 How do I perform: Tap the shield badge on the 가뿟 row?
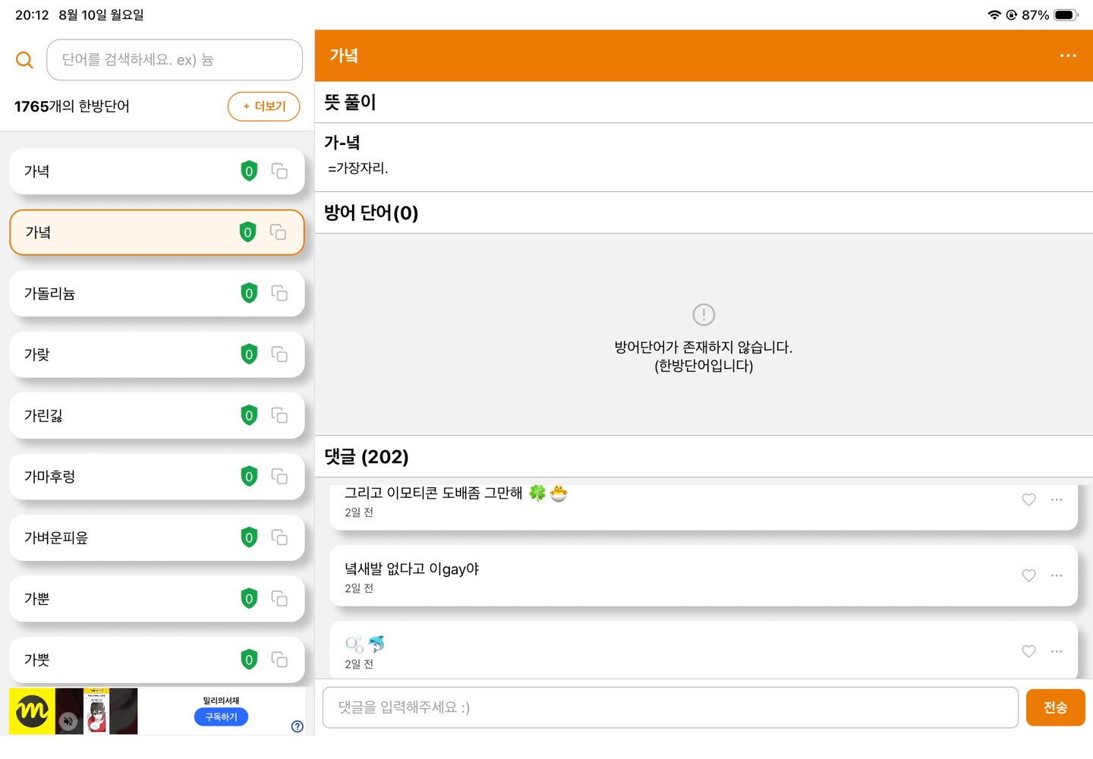(249, 660)
